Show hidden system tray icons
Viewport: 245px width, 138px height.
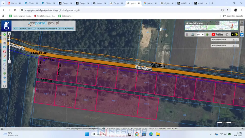[211, 134]
